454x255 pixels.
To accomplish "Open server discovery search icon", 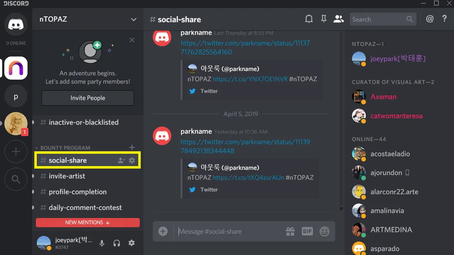I will 16,179.
